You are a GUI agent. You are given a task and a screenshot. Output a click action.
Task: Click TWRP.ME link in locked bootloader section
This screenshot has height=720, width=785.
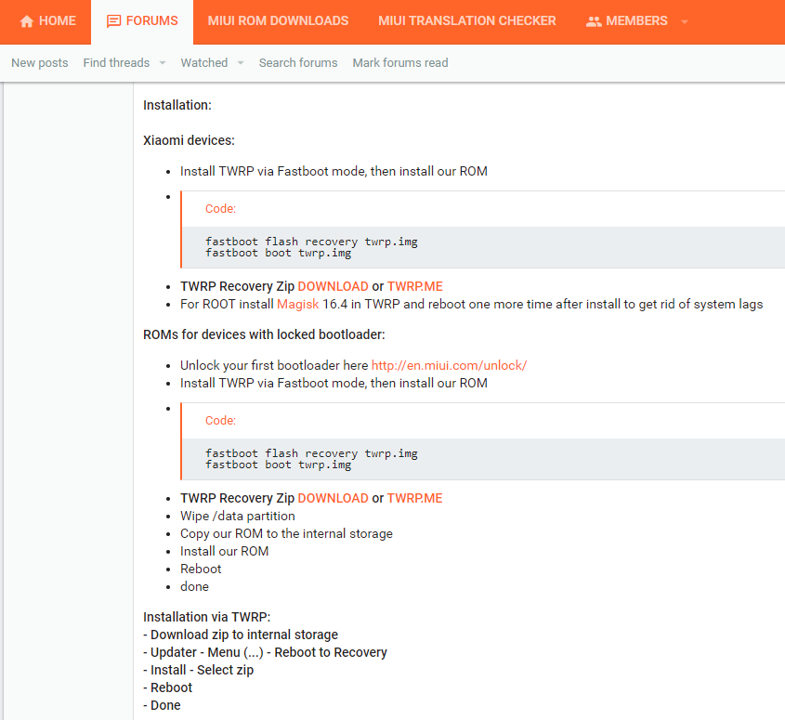pos(415,498)
